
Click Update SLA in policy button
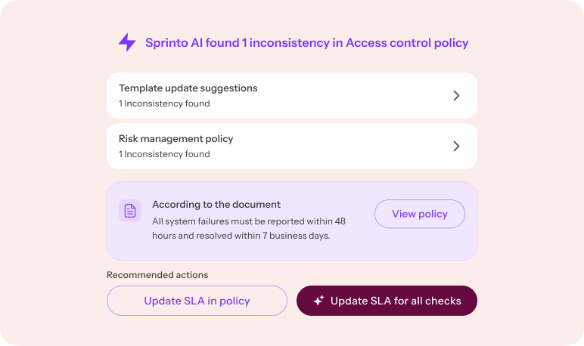pos(197,301)
